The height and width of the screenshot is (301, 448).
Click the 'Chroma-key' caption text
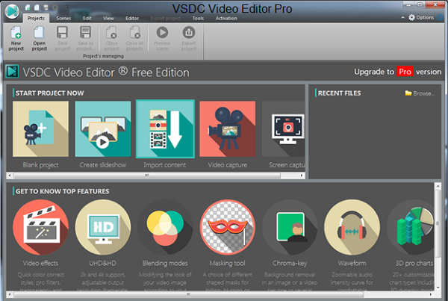click(290, 263)
